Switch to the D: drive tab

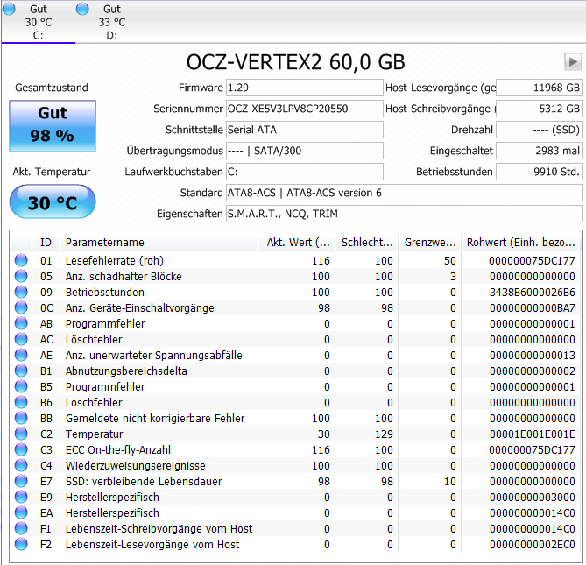(x=112, y=22)
